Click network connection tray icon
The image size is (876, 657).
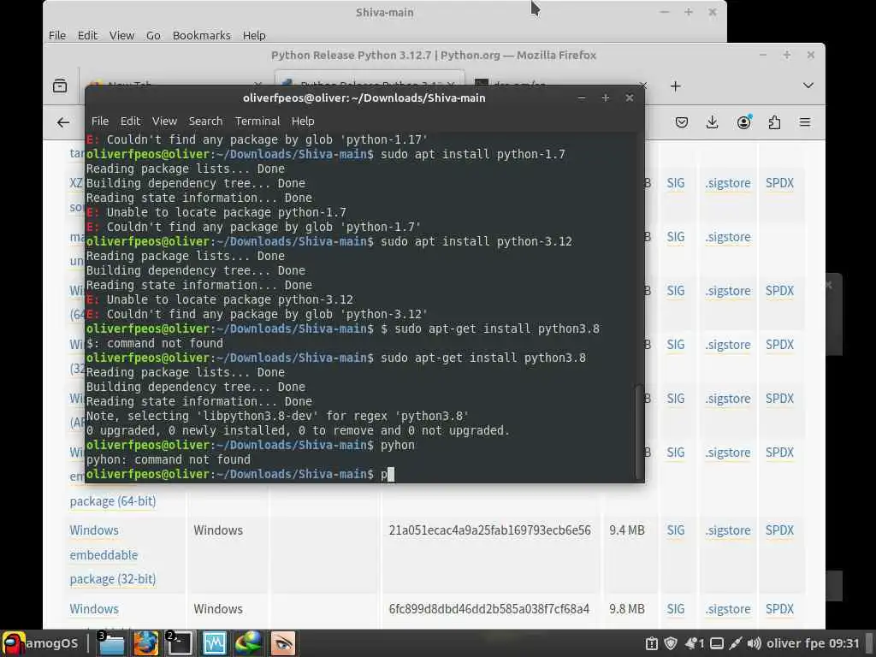pyautogui.click(x=735, y=643)
